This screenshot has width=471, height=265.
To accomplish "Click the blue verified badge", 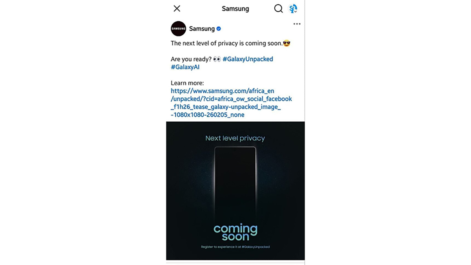I will (x=219, y=29).
